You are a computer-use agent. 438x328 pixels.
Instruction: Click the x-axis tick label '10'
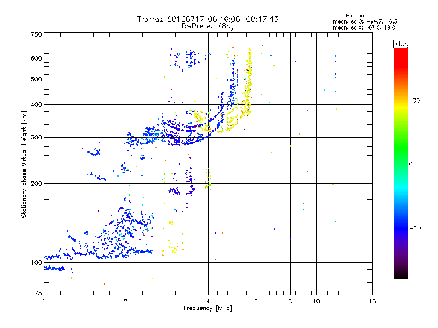316,301
